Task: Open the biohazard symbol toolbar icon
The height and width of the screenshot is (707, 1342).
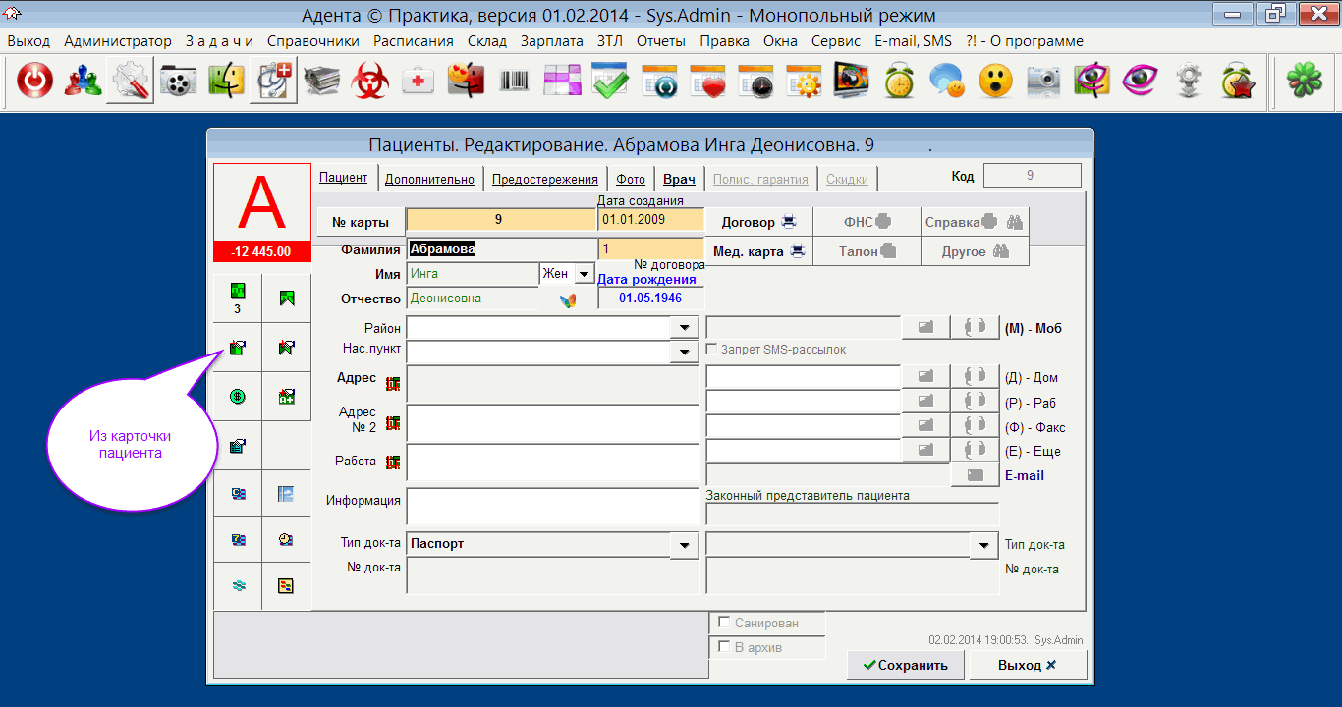Action: [370, 82]
